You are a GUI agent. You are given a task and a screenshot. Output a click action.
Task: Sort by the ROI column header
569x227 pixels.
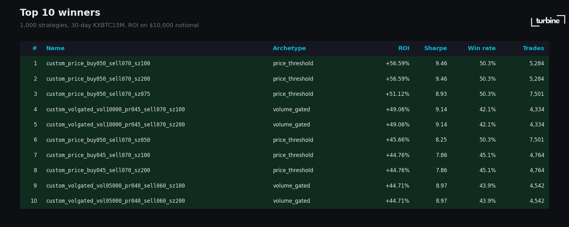pyautogui.click(x=403, y=48)
